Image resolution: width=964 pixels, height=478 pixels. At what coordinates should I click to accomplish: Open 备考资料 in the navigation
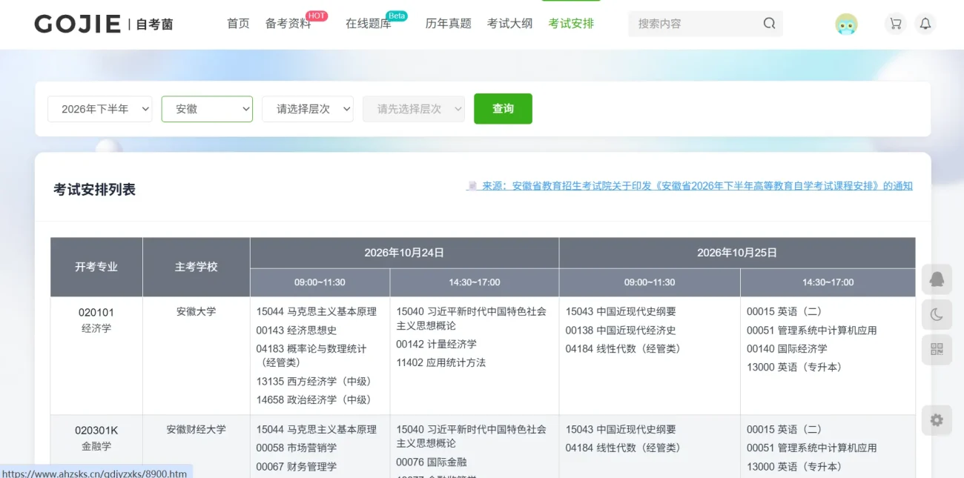pos(288,24)
